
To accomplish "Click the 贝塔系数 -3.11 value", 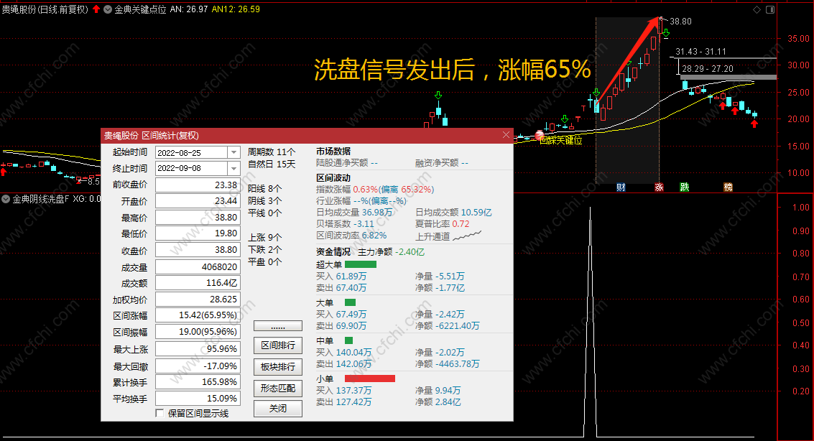I will (364, 224).
